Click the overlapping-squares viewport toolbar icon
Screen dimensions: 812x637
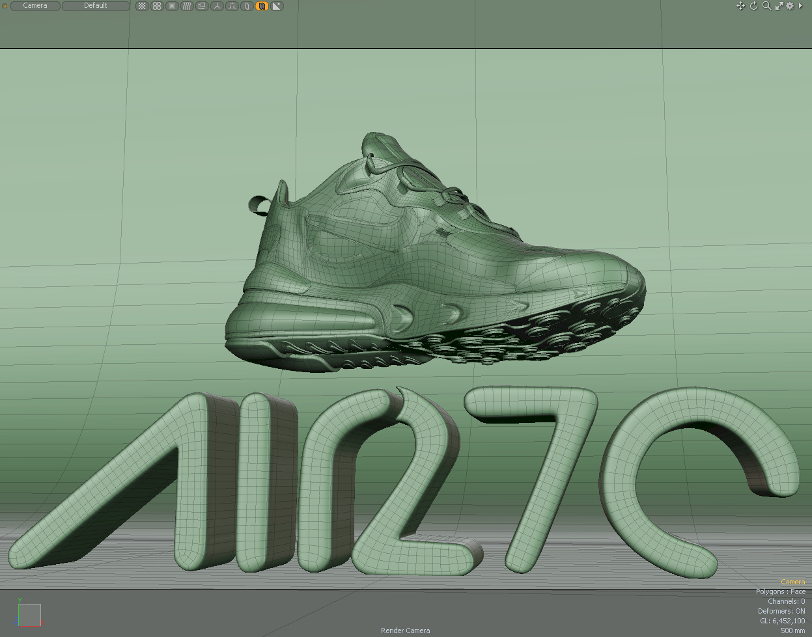(202, 6)
